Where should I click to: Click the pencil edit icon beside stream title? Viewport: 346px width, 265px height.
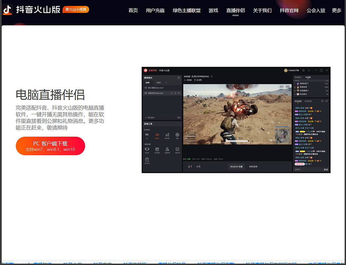point(212,76)
